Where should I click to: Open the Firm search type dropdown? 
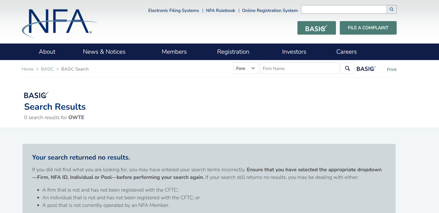click(x=246, y=68)
